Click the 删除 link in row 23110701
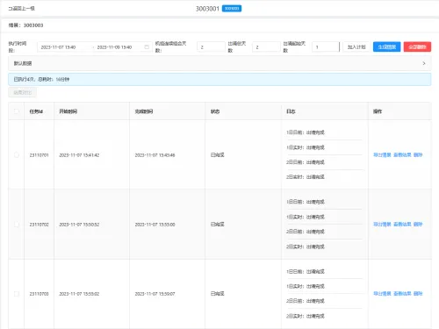 pyautogui.click(x=418, y=154)
